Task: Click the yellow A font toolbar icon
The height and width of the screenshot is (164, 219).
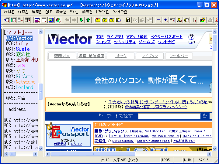Action: pyautogui.click(x=179, y=20)
